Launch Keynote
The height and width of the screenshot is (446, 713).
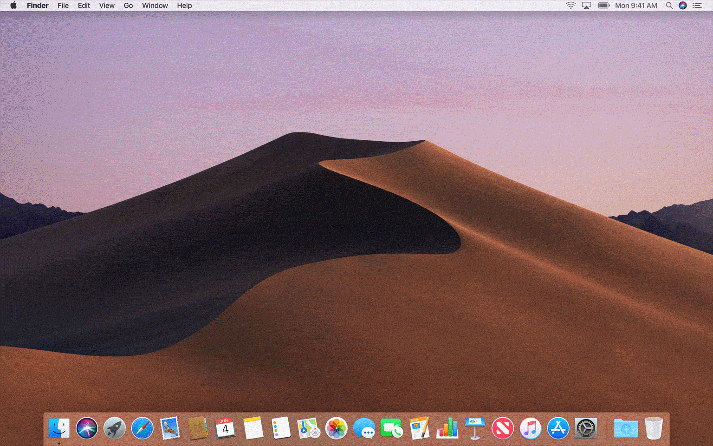tap(475, 428)
